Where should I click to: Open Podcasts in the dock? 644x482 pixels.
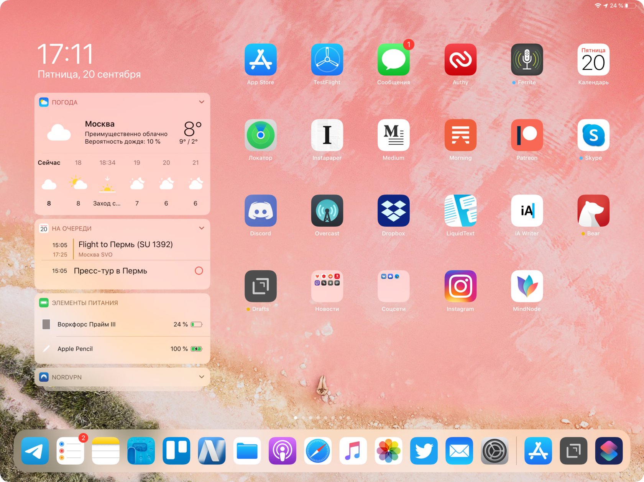pyautogui.click(x=283, y=451)
